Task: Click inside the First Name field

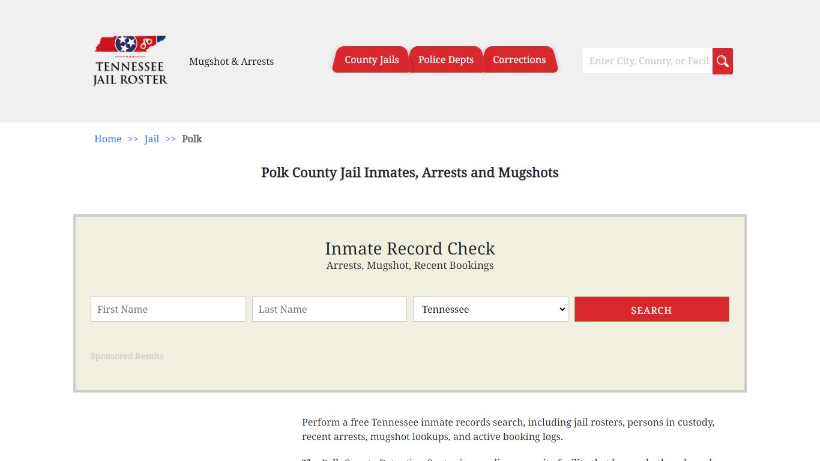Action: pos(168,309)
